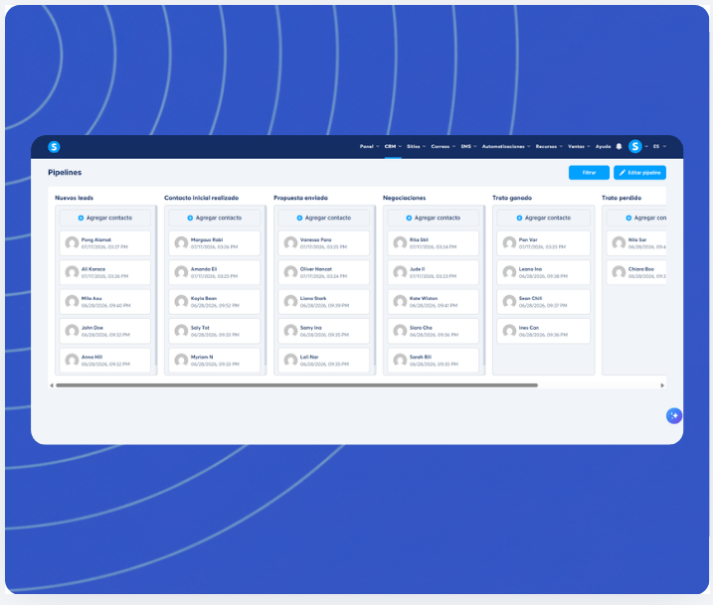Viewport: 713px width, 605px height.
Task: Add a contact to Nuevos leads
Action: click(x=105, y=218)
